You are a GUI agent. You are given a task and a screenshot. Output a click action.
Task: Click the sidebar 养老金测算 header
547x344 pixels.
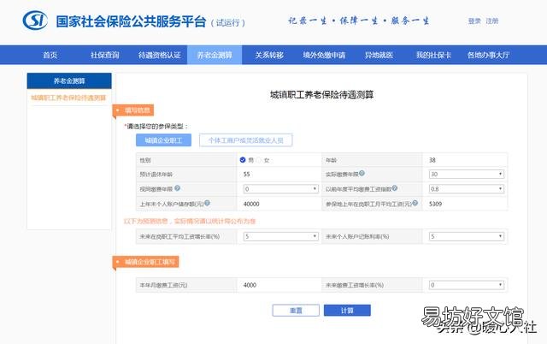tap(69, 81)
